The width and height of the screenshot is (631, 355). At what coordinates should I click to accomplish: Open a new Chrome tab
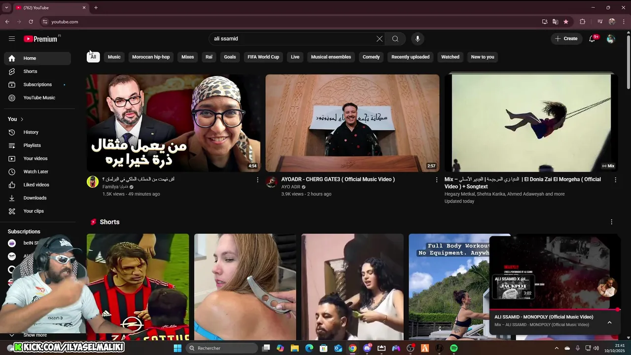pyautogui.click(x=96, y=7)
